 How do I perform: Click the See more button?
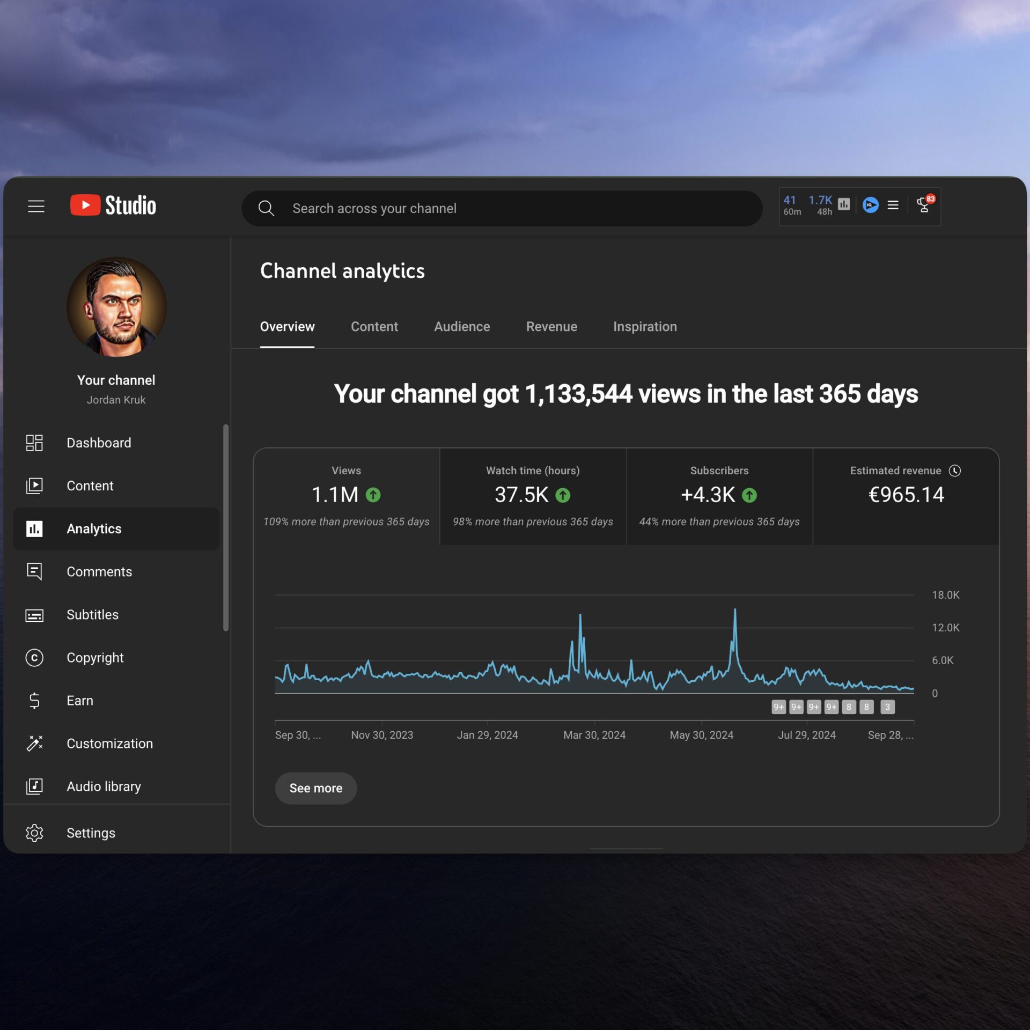315,788
